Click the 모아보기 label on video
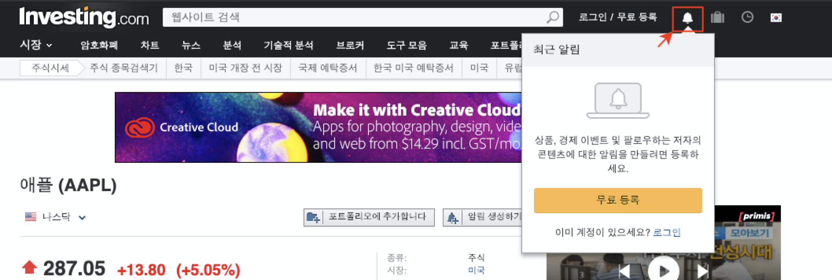This screenshot has height=280, width=832. pos(749,233)
